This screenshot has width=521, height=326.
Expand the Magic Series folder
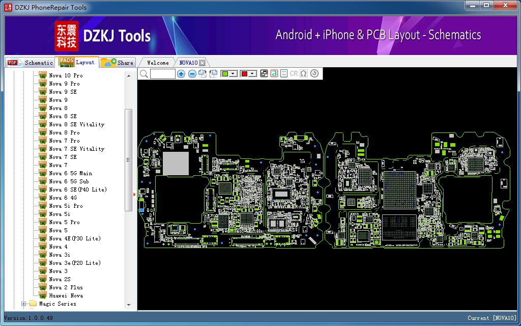point(23,304)
